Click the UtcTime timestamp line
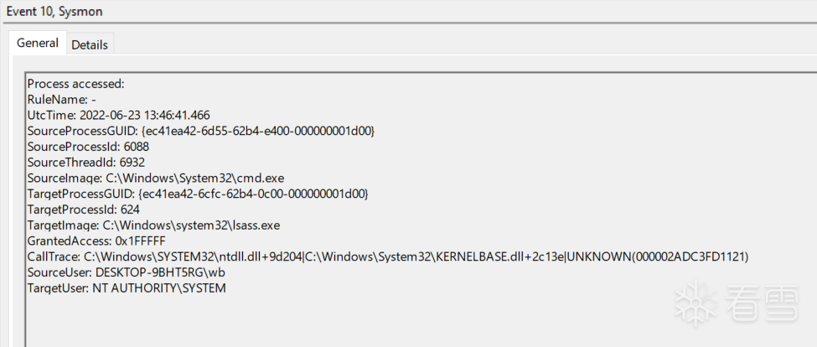This screenshot has width=817, height=347. pyautogui.click(x=118, y=115)
